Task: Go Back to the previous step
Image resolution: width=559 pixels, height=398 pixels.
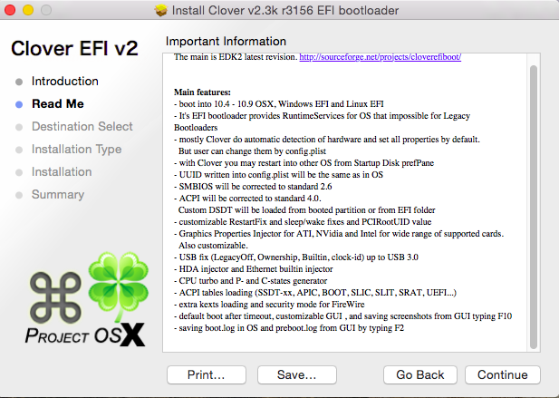Action: [x=420, y=374]
